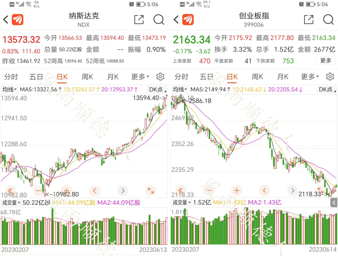Switch 纳斯达克 to 周K view
Image resolution: width=338 pixels, height=256 pixels.
pyautogui.click(x=87, y=76)
